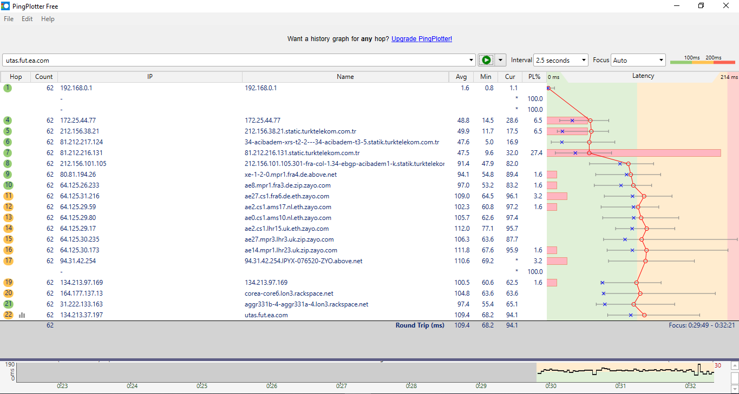Viewport: 739px width, 394px height.
Task: Click the Name column header
Action: (x=345, y=77)
